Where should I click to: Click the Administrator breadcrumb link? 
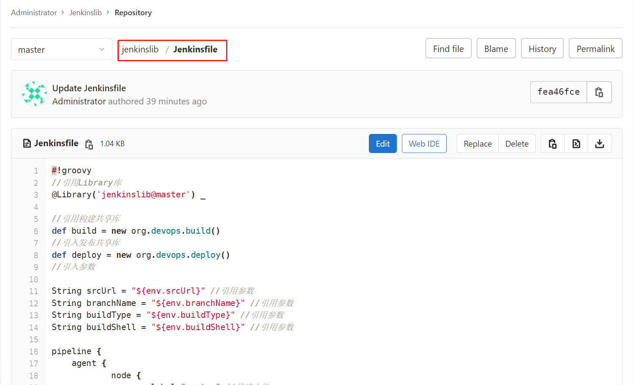coord(34,13)
